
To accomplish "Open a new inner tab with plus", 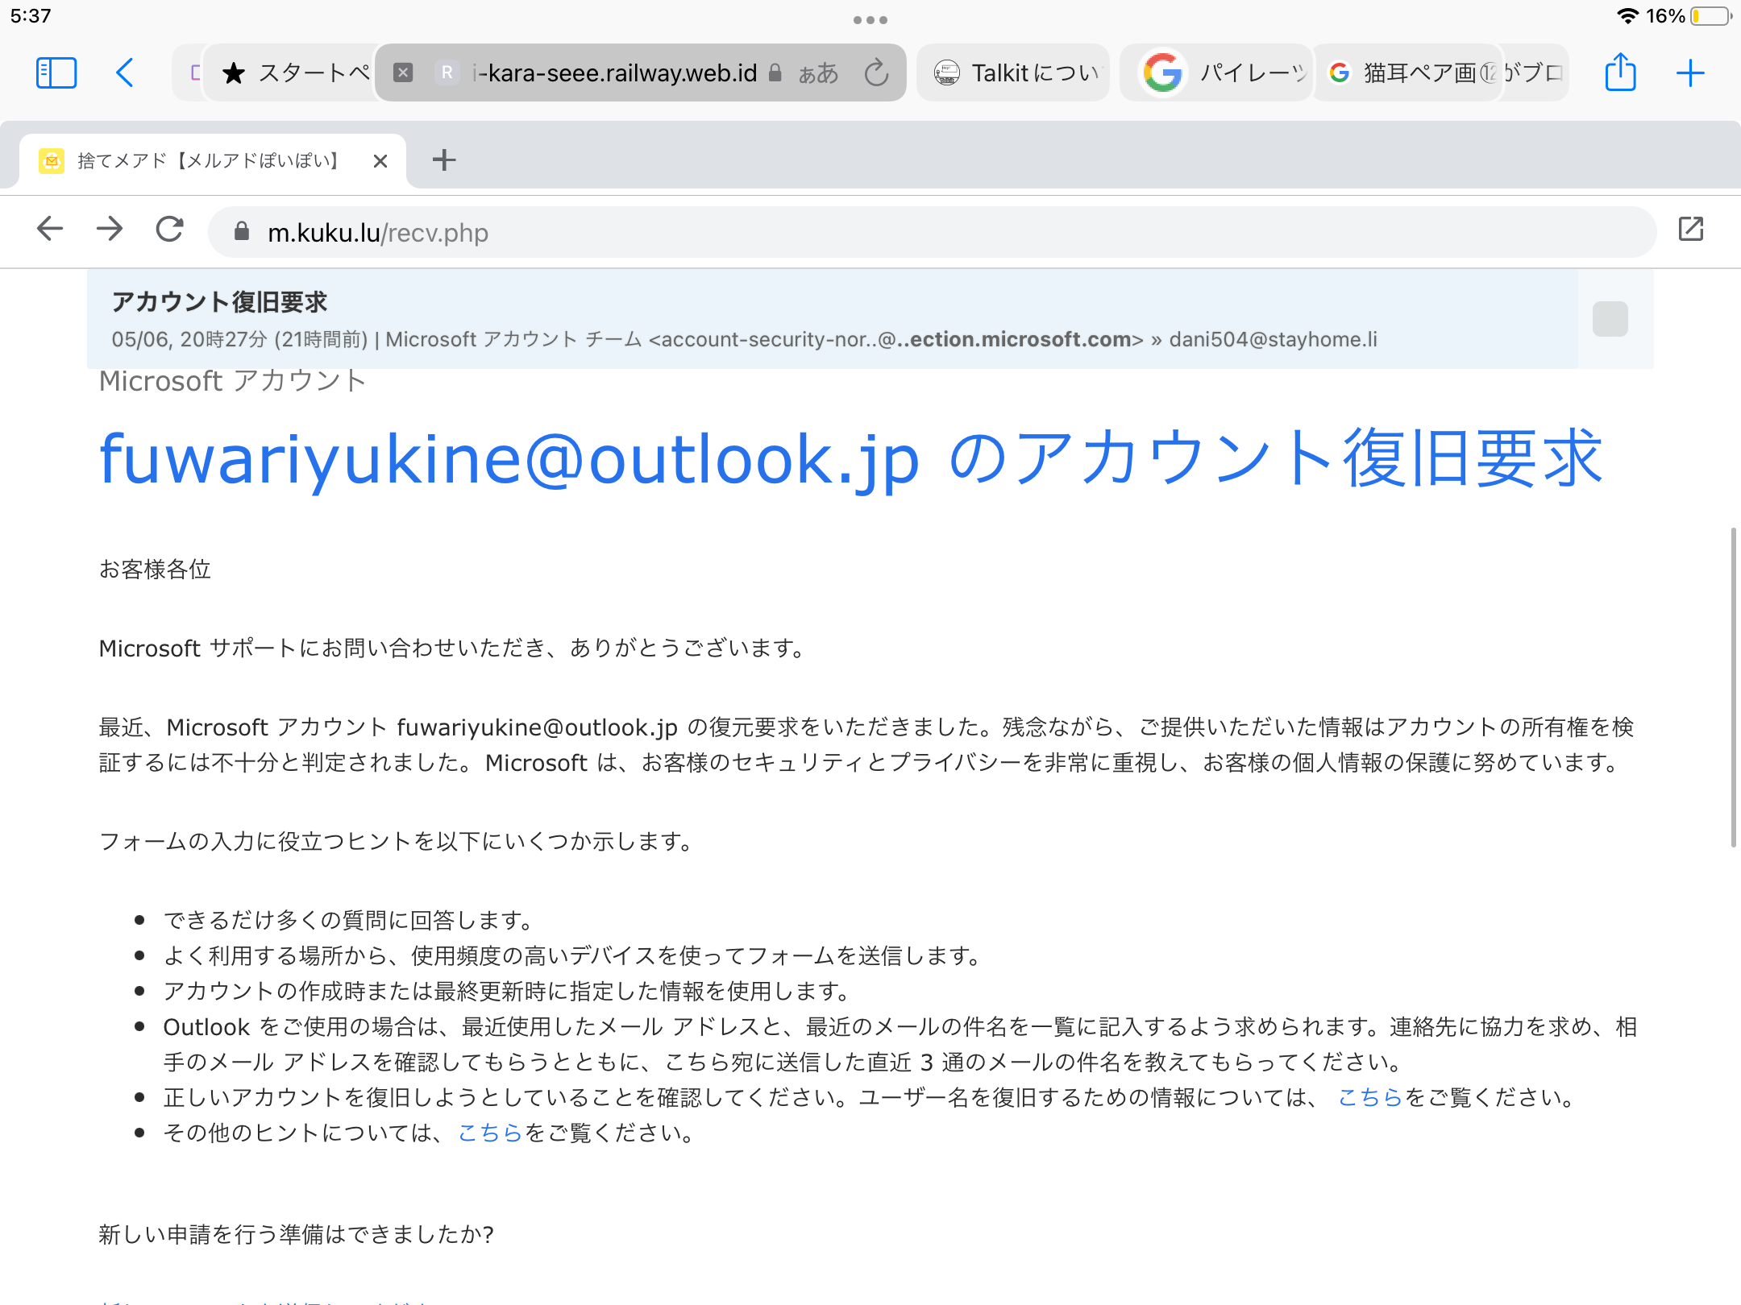I will pyautogui.click(x=444, y=160).
